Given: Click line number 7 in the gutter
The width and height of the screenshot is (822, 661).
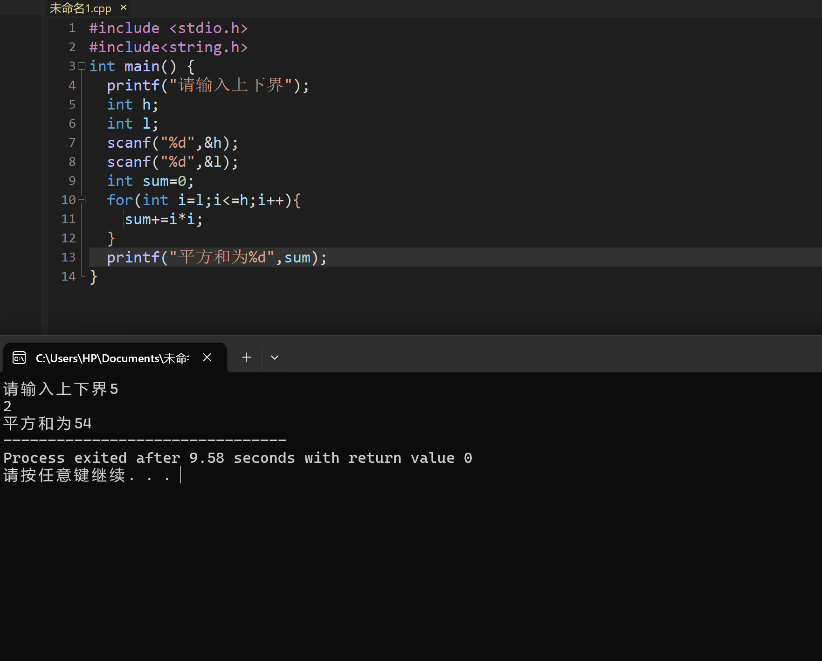Looking at the screenshot, I should 72,142.
